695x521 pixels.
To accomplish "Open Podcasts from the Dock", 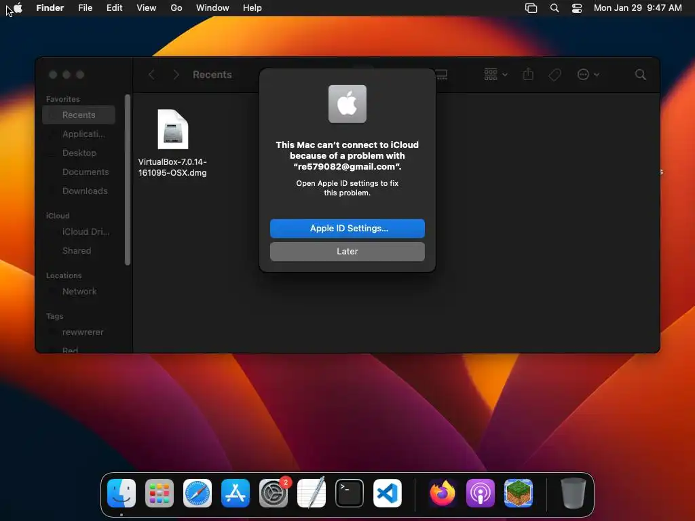I will (481, 493).
